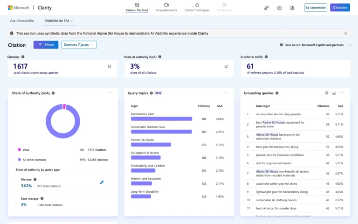Open the Derniers 7 jours dropdown
Viewport: 358px width, 224px height.
[79, 45]
